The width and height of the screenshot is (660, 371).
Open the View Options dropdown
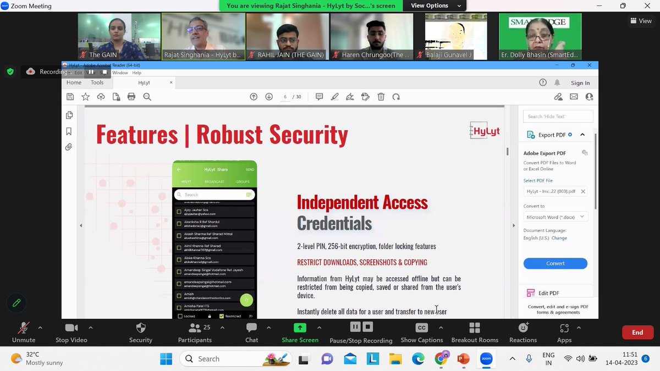(434, 5)
